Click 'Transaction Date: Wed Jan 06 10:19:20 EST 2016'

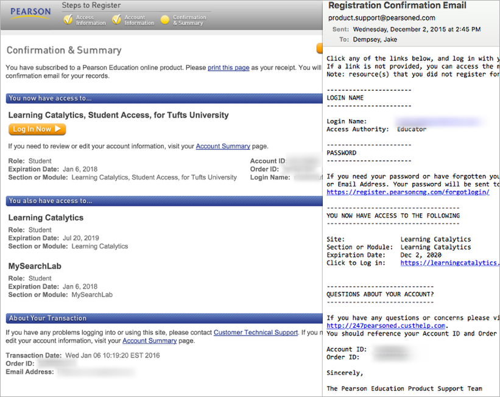click(x=83, y=355)
